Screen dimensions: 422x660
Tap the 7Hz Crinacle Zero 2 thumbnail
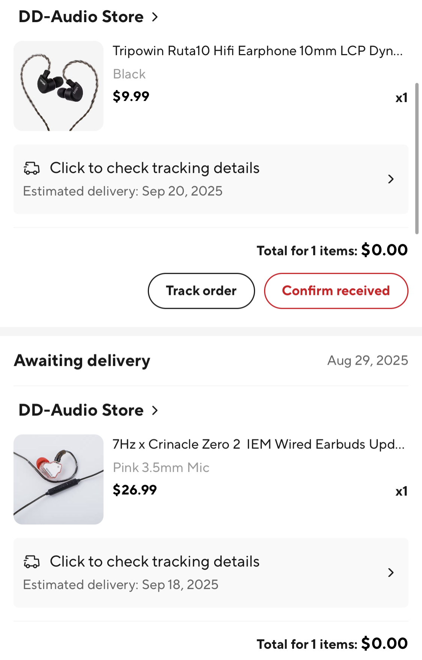click(x=59, y=480)
